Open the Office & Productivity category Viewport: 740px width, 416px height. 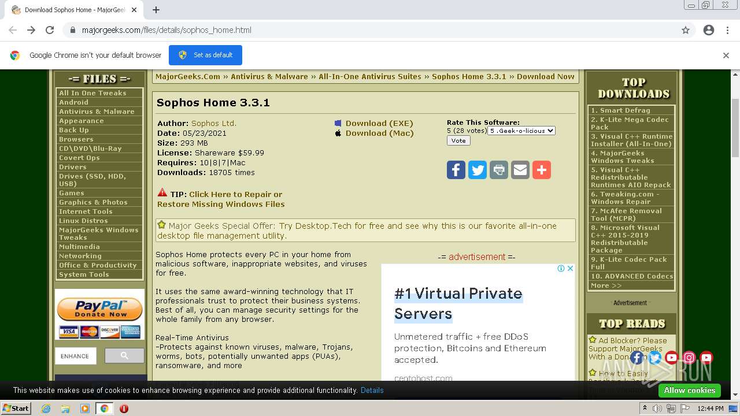tap(98, 265)
